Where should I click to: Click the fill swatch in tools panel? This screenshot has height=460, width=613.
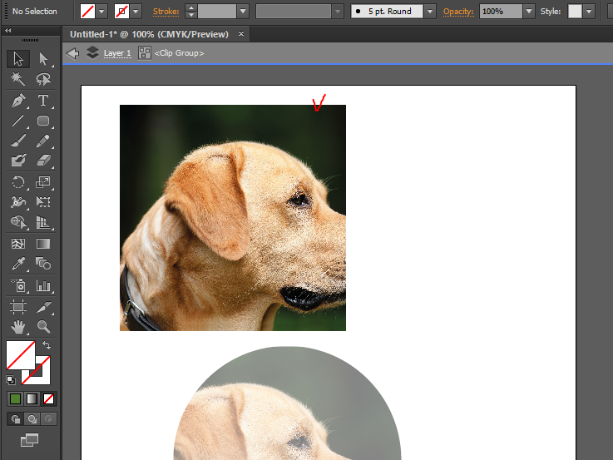pyautogui.click(x=21, y=355)
